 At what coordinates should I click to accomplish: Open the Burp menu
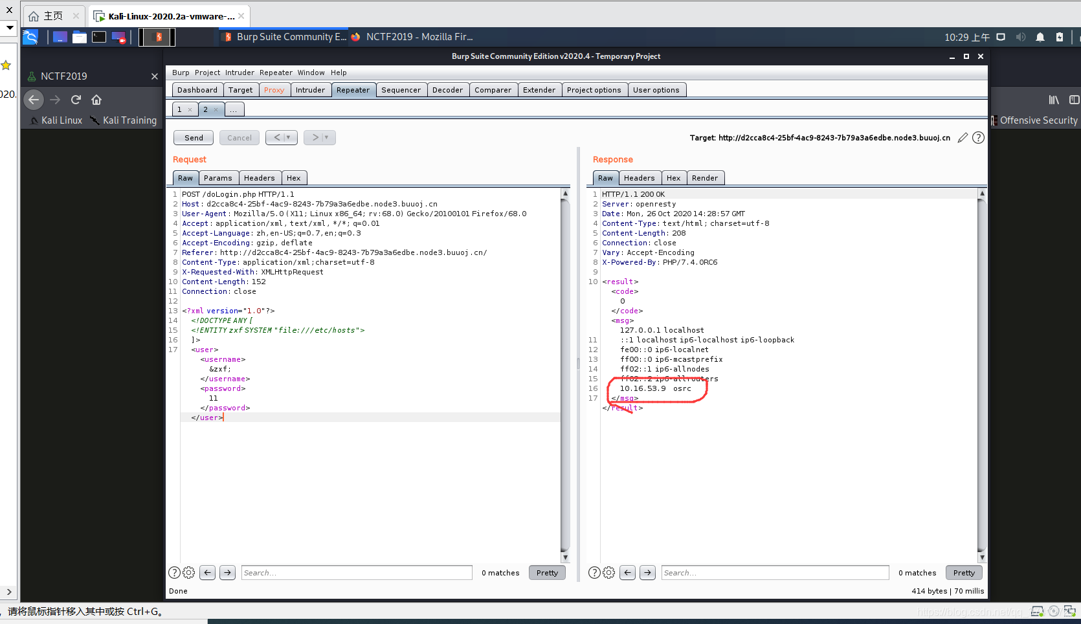[x=181, y=72]
